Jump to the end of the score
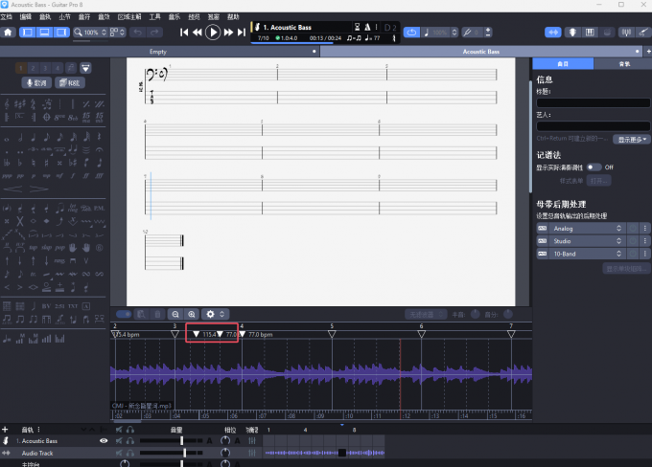Viewport: 652px width, 467px height. pos(240,33)
